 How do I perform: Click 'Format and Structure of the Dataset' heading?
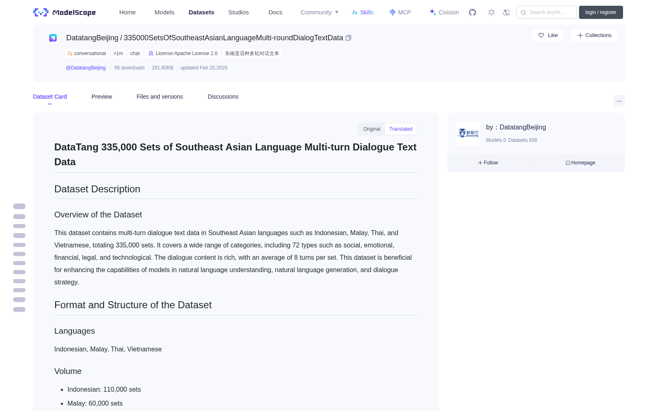point(133,305)
